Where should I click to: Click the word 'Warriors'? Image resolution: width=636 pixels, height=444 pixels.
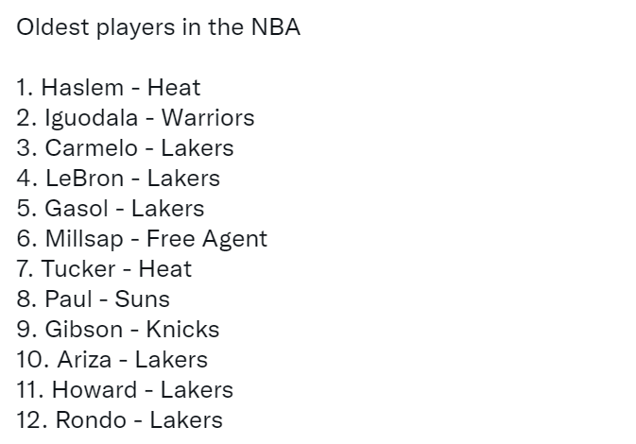pyautogui.click(x=208, y=117)
